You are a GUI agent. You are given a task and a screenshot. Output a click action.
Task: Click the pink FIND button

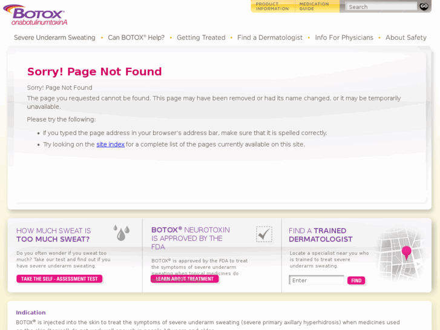tap(356, 280)
